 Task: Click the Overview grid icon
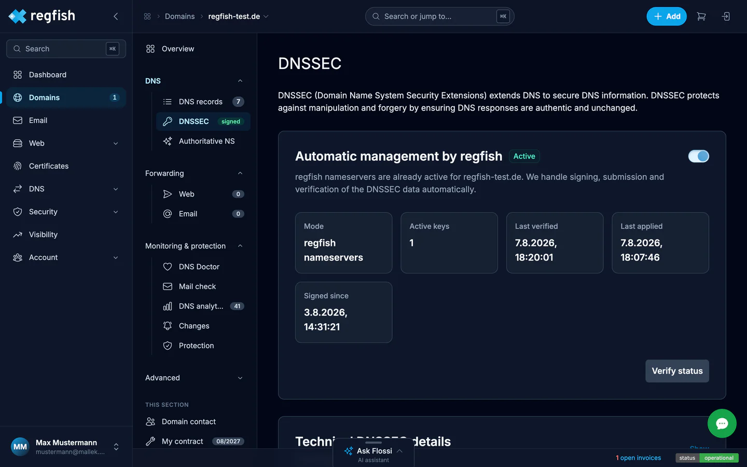pos(150,49)
